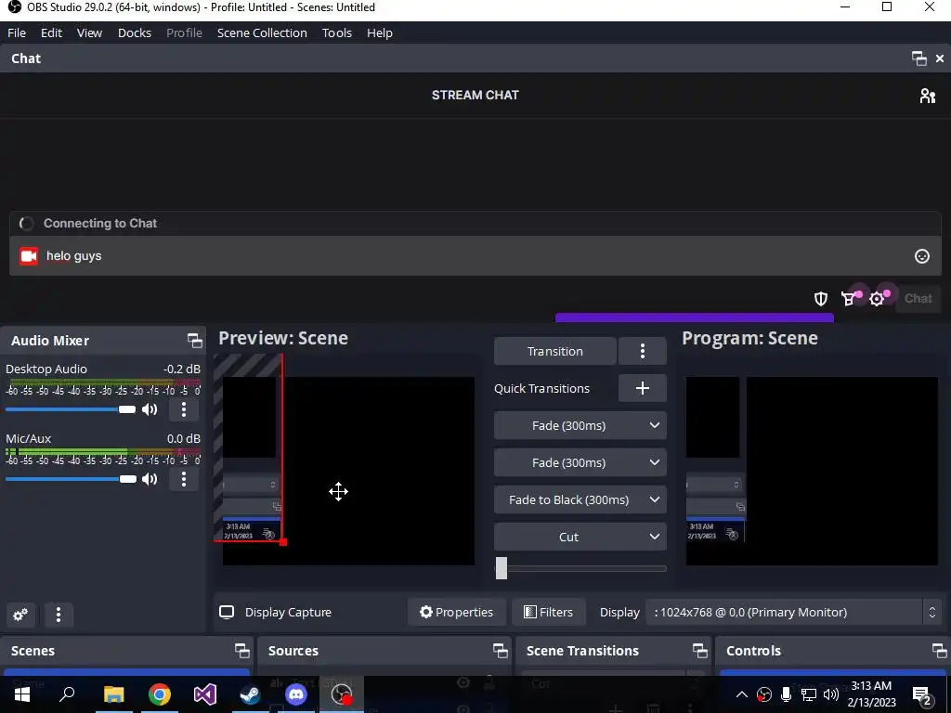The image size is (951, 713).
Task: Open the Tools menu
Action: 336,32
